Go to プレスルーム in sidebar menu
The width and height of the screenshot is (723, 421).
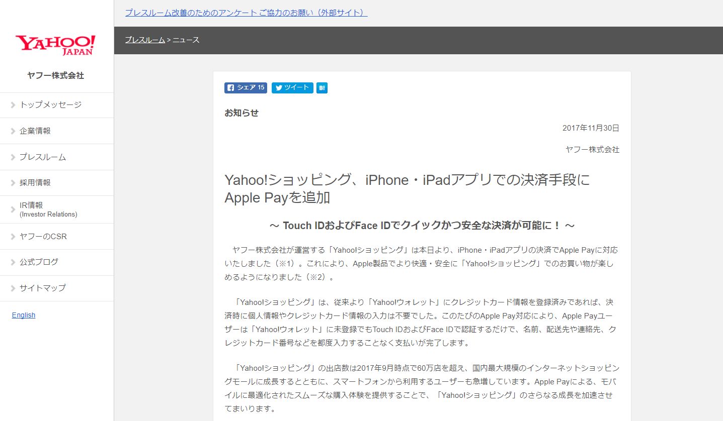pyautogui.click(x=43, y=157)
